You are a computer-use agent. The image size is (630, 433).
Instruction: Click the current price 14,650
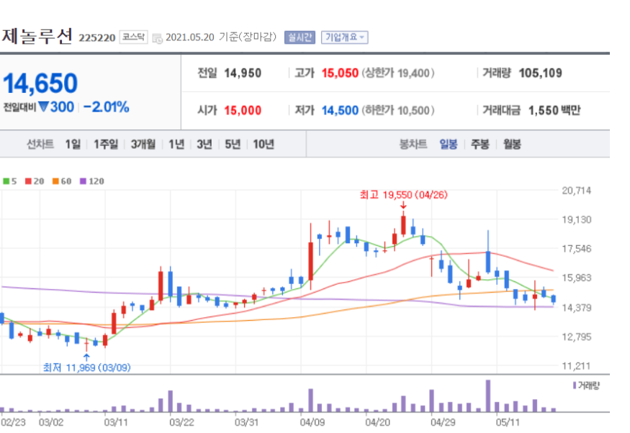click(x=40, y=83)
